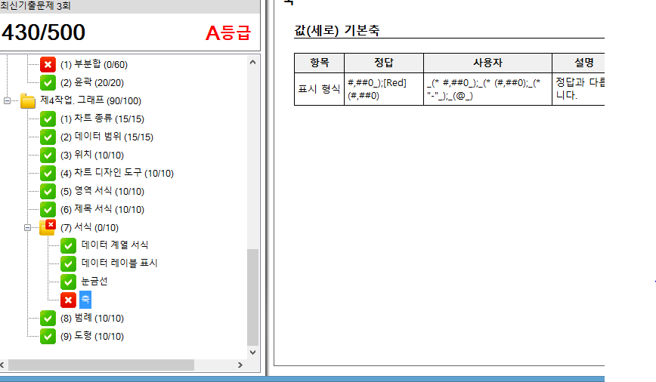Image resolution: width=656 pixels, height=382 pixels.
Task: Collapse the 제4작업. 그래프 tree node
Action: point(6,100)
